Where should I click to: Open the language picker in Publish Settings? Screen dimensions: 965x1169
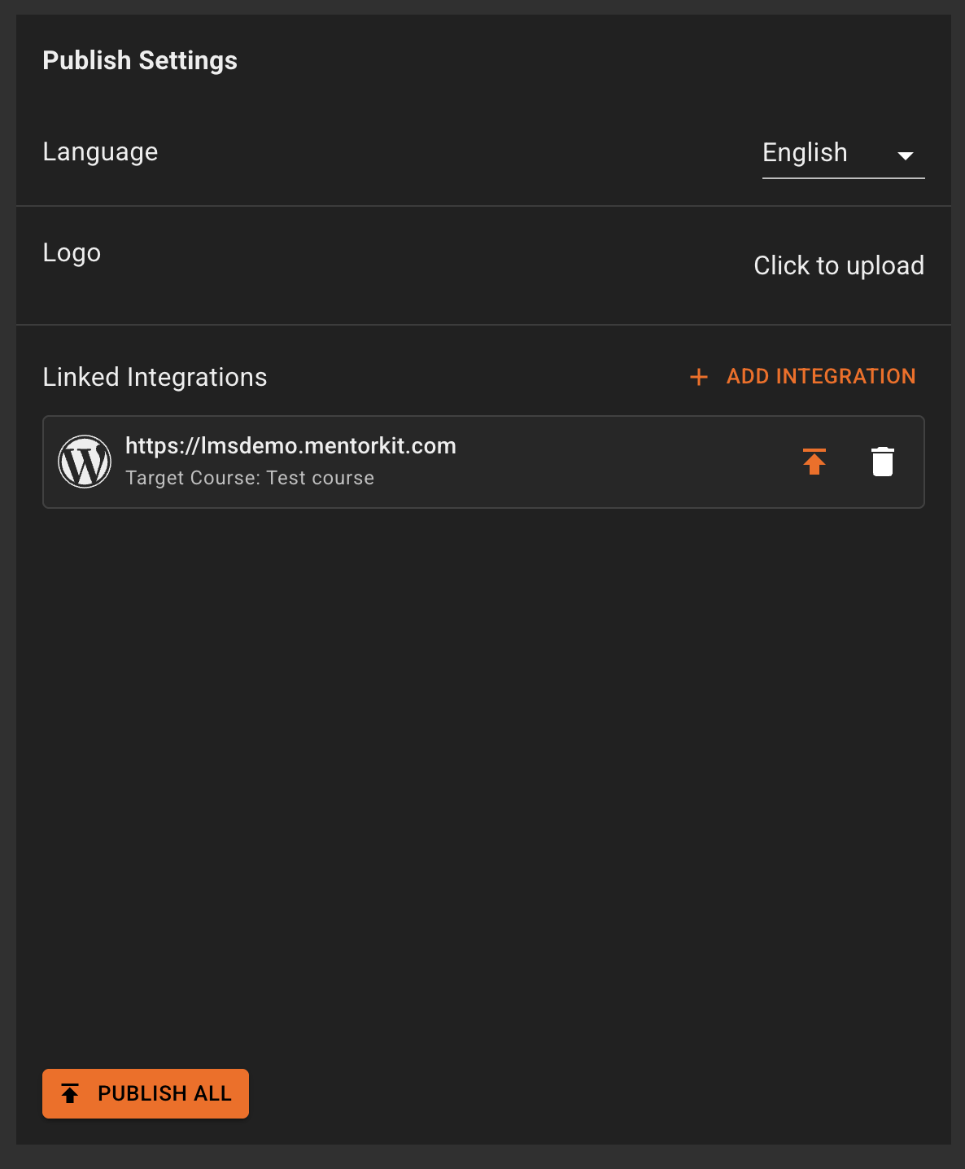coord(843,153)
